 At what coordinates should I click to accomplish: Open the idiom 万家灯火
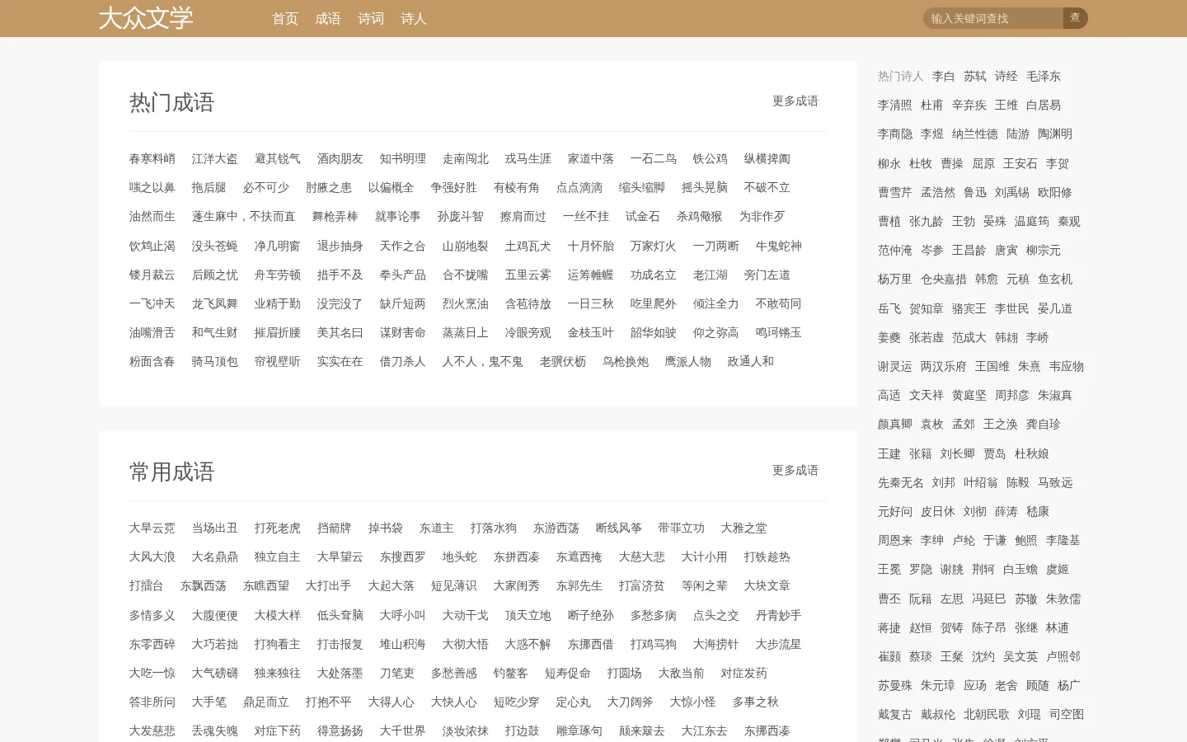point(654,246)
